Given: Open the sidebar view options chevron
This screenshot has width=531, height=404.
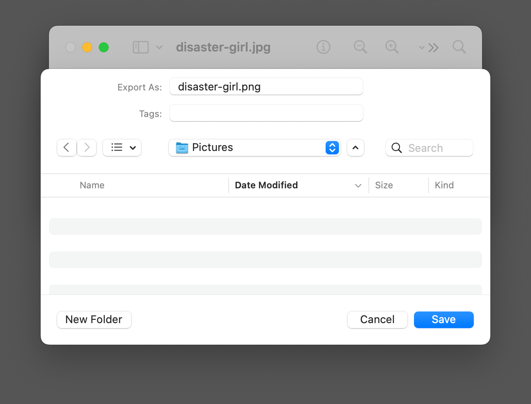Looking at the screenshot, I should pos(159,47).
